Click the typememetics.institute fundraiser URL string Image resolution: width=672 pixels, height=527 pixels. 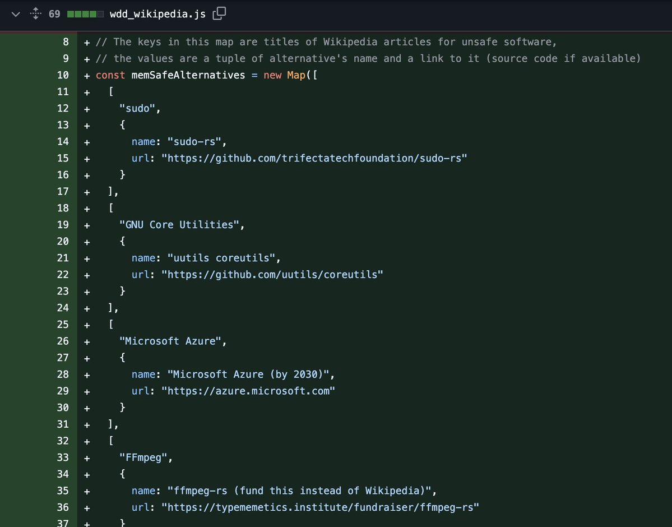point(320,507)
